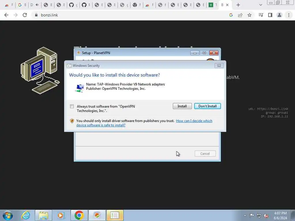Maximize the Setup - PlanetVPN window
The height and width of the screenshot is (221, 295).
coord(204,53)
